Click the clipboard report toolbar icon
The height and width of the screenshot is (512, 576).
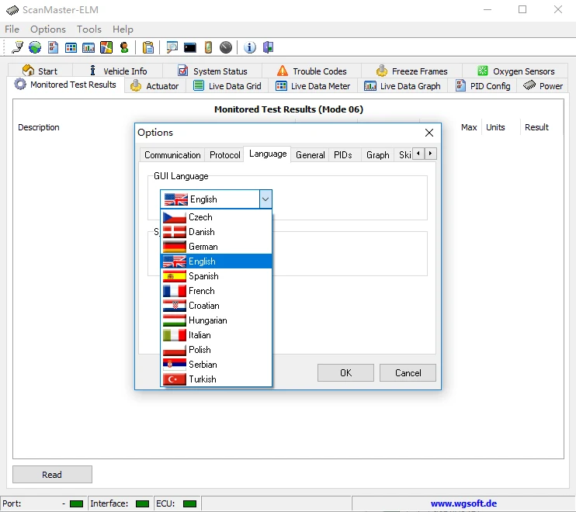pyautogui.click(x=148, y=47)
